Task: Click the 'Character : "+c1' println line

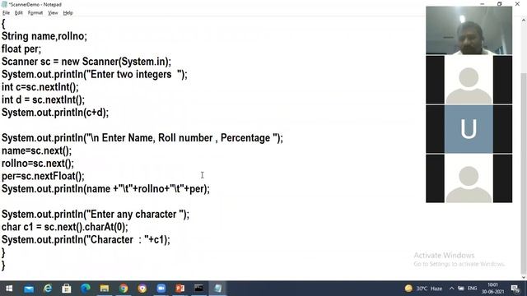Action: point(86,240)
